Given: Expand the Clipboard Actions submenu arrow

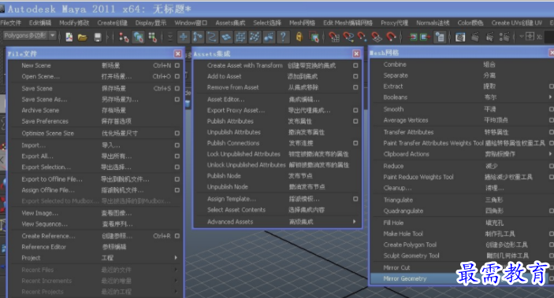Looking at the screenshot, I should pos(551,154).
